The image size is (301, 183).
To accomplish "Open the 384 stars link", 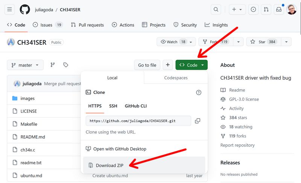I will [238, 118].
